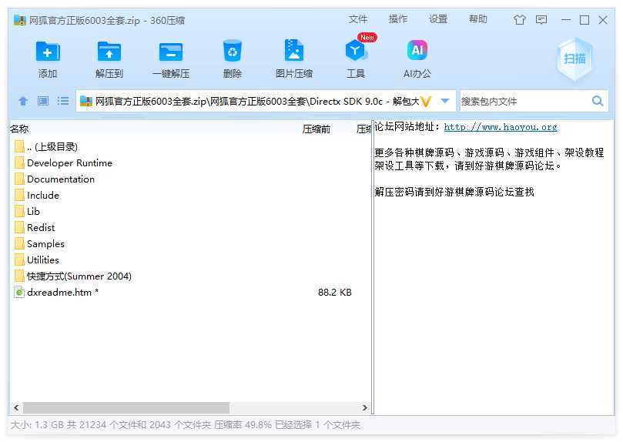Go up one directory level arrow
The image size is (623, 442).
(23, 102)
